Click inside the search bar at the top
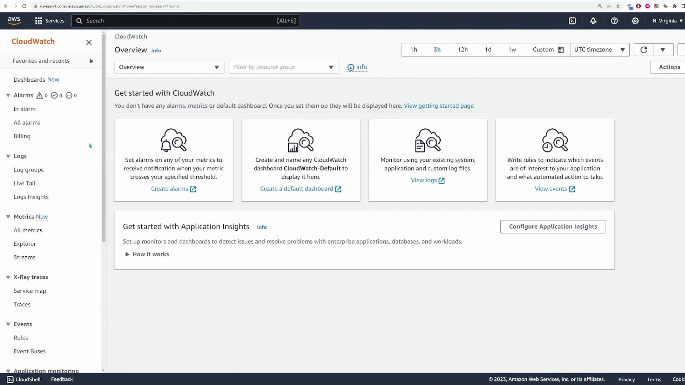The width and height of the screenshot is (685, 385). 178,21
